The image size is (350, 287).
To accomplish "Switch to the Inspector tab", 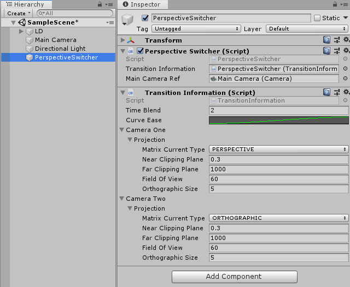I will pos(142,4).
